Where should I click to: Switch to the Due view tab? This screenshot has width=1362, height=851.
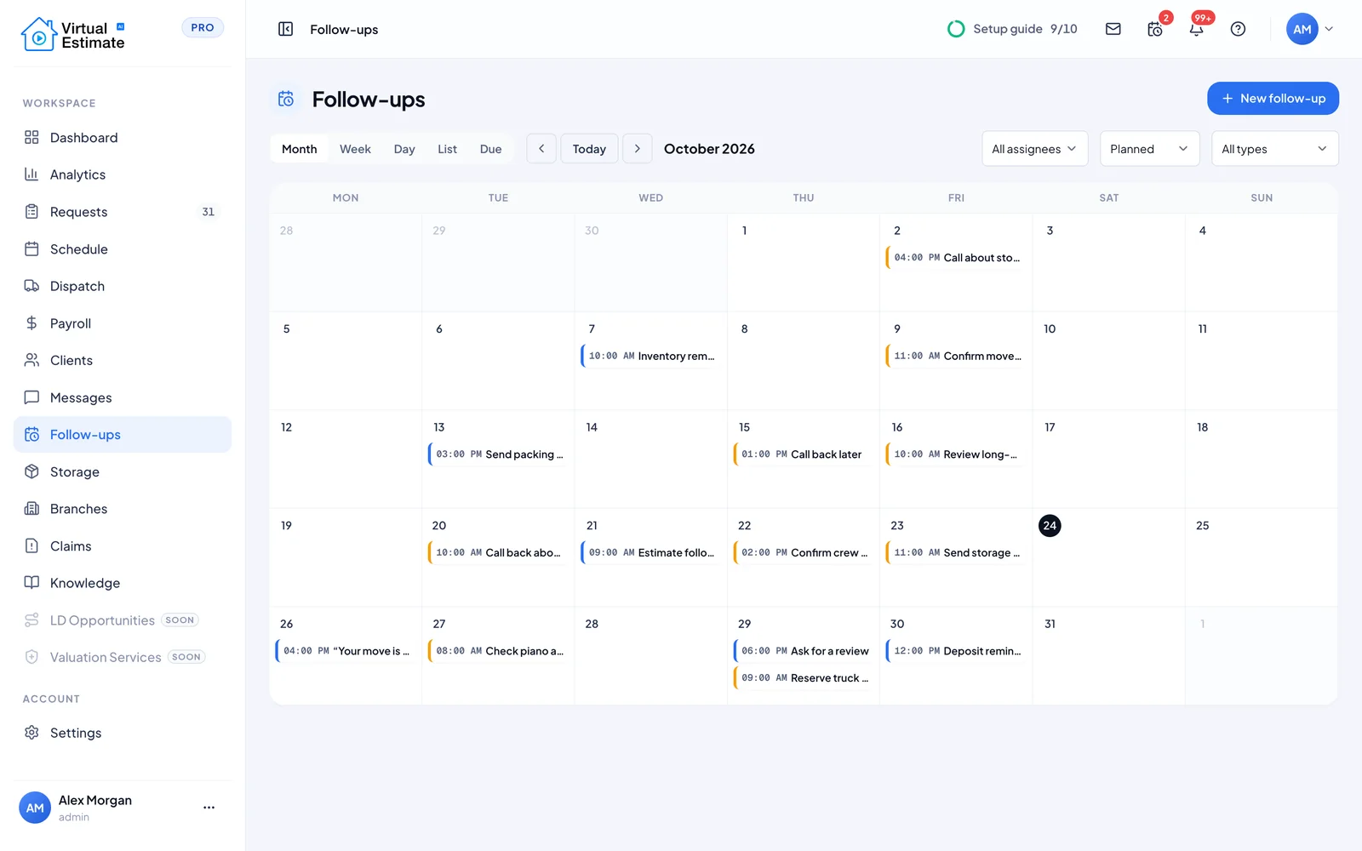490,149
